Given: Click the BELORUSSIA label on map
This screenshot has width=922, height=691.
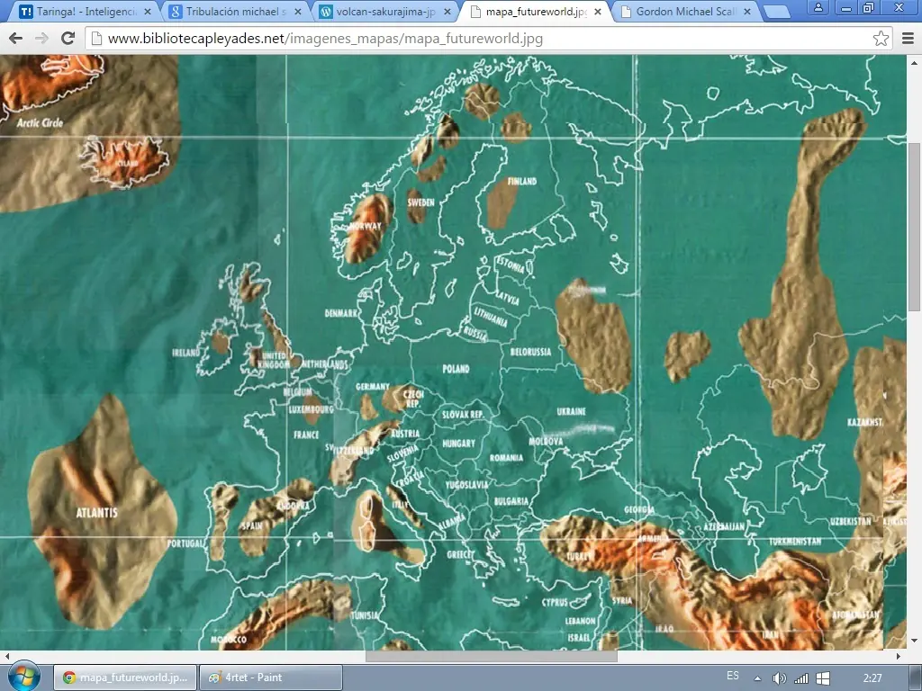Looking at the screenshot, I should pos(530,352).
